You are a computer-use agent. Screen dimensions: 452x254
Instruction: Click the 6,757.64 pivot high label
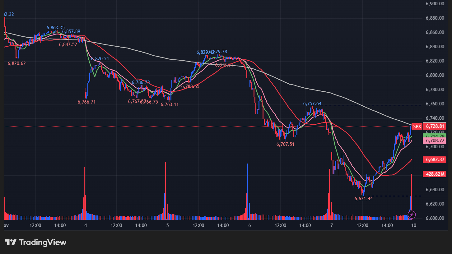pos(312,104)
